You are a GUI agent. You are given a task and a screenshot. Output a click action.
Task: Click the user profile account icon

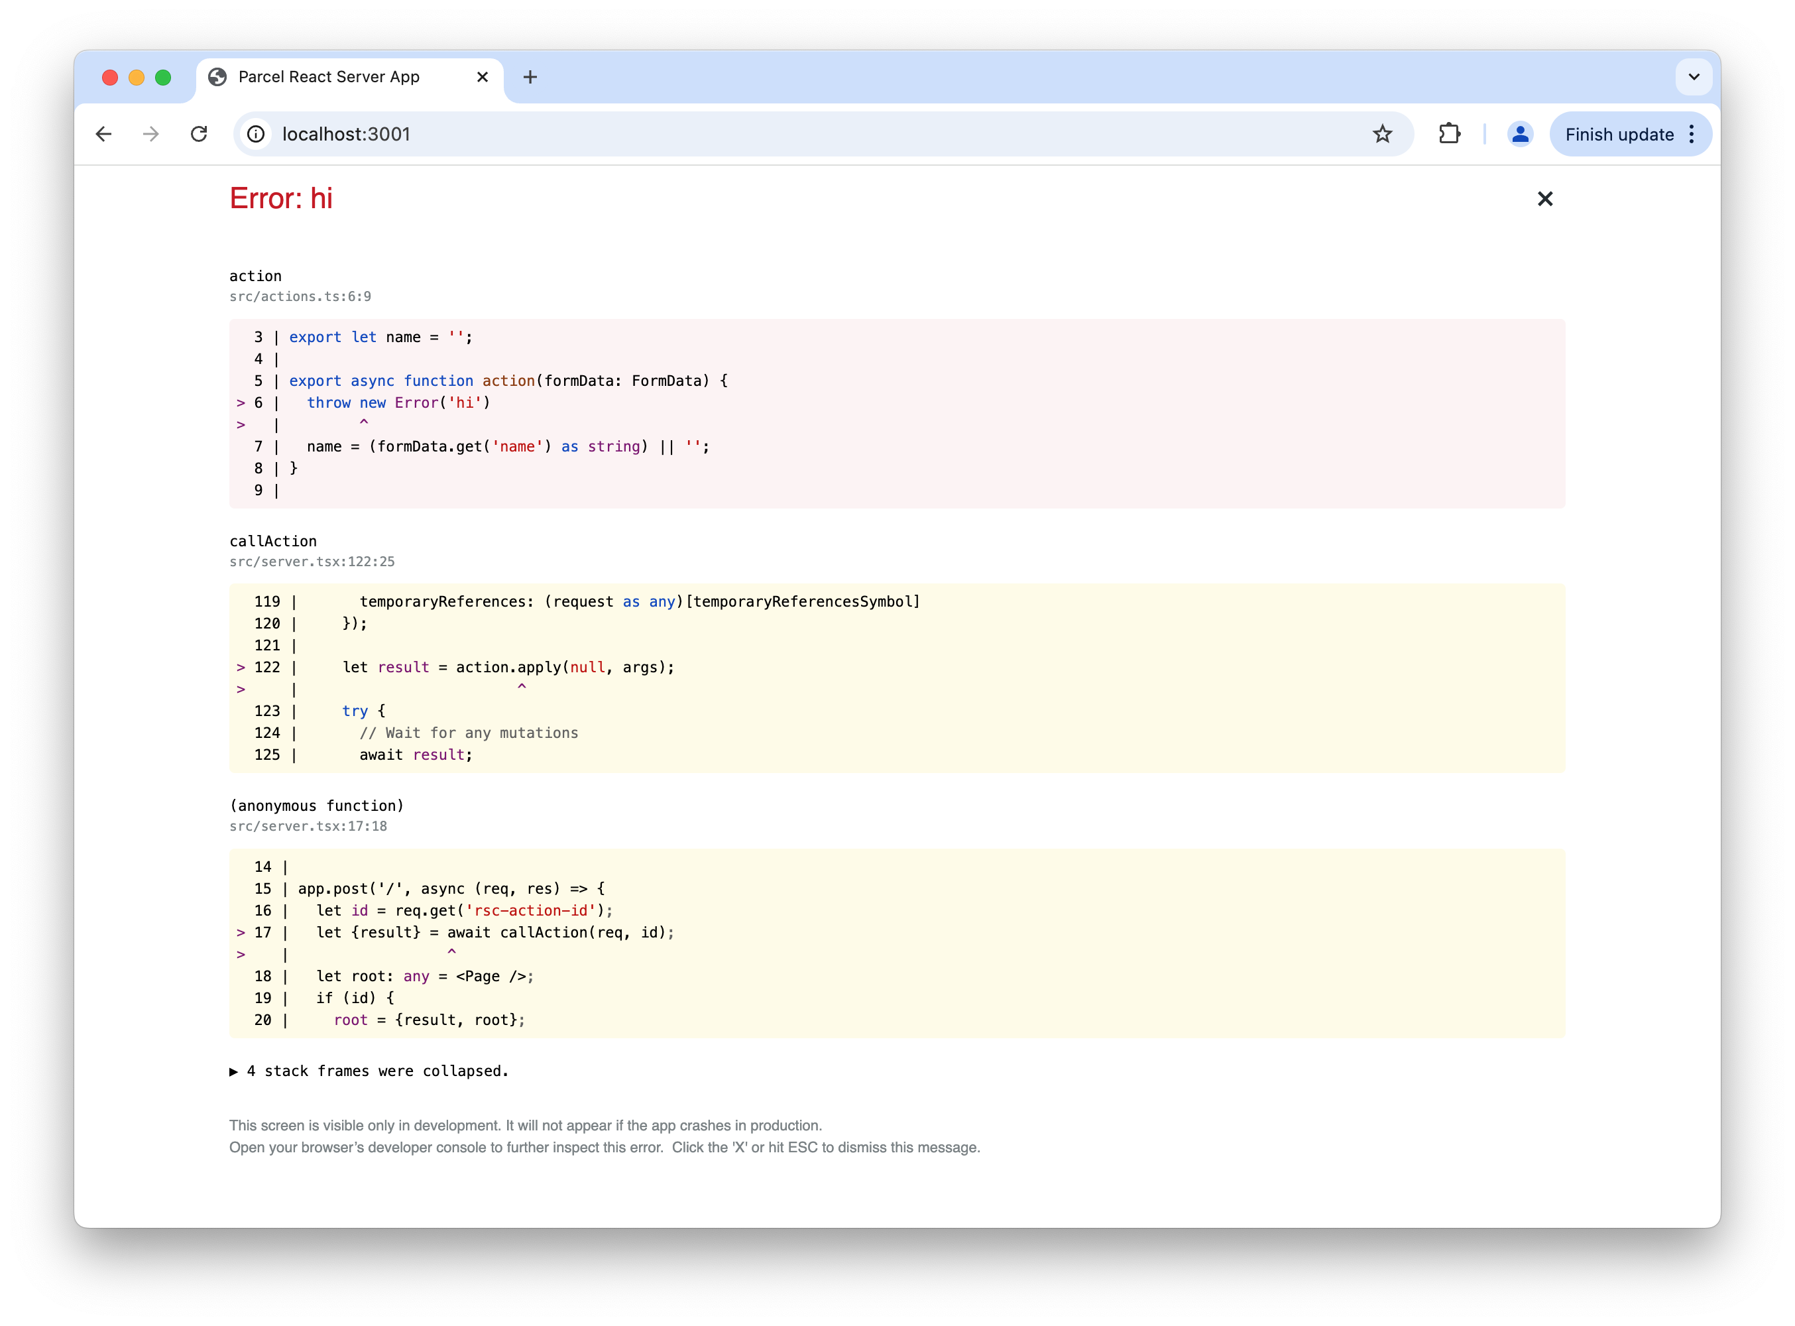tap(1519, 134)
